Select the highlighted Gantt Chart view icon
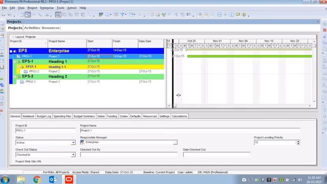Image resolution: width=327 pixels, height=184 pixels. [x=28, y=15]
